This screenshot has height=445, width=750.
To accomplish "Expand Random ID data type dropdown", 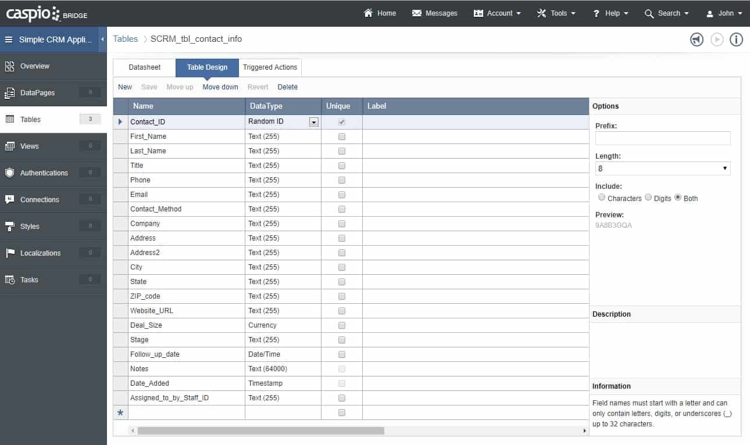I will click(314, 122).
